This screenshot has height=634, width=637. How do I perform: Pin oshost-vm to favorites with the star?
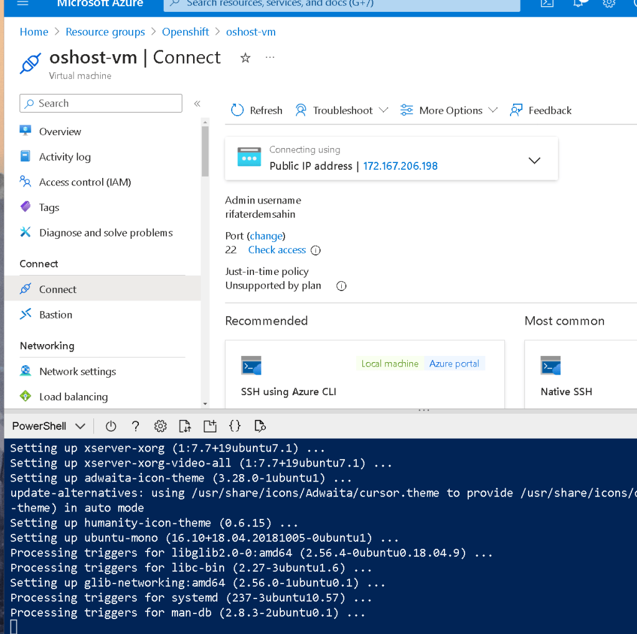(x=245, y=58)
